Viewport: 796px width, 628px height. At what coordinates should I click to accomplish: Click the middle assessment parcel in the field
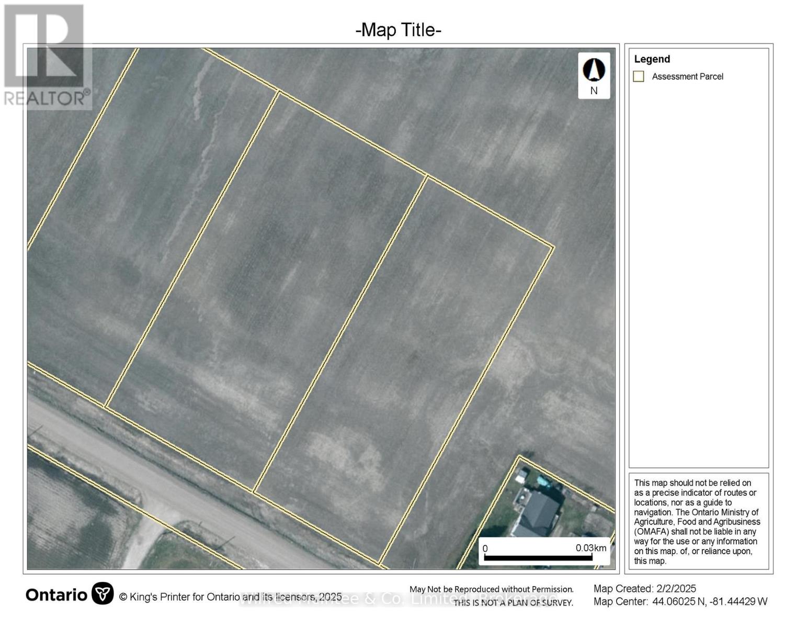click(x=267, y=288)
